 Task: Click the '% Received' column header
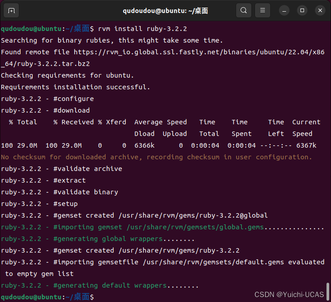click(73, 122)
